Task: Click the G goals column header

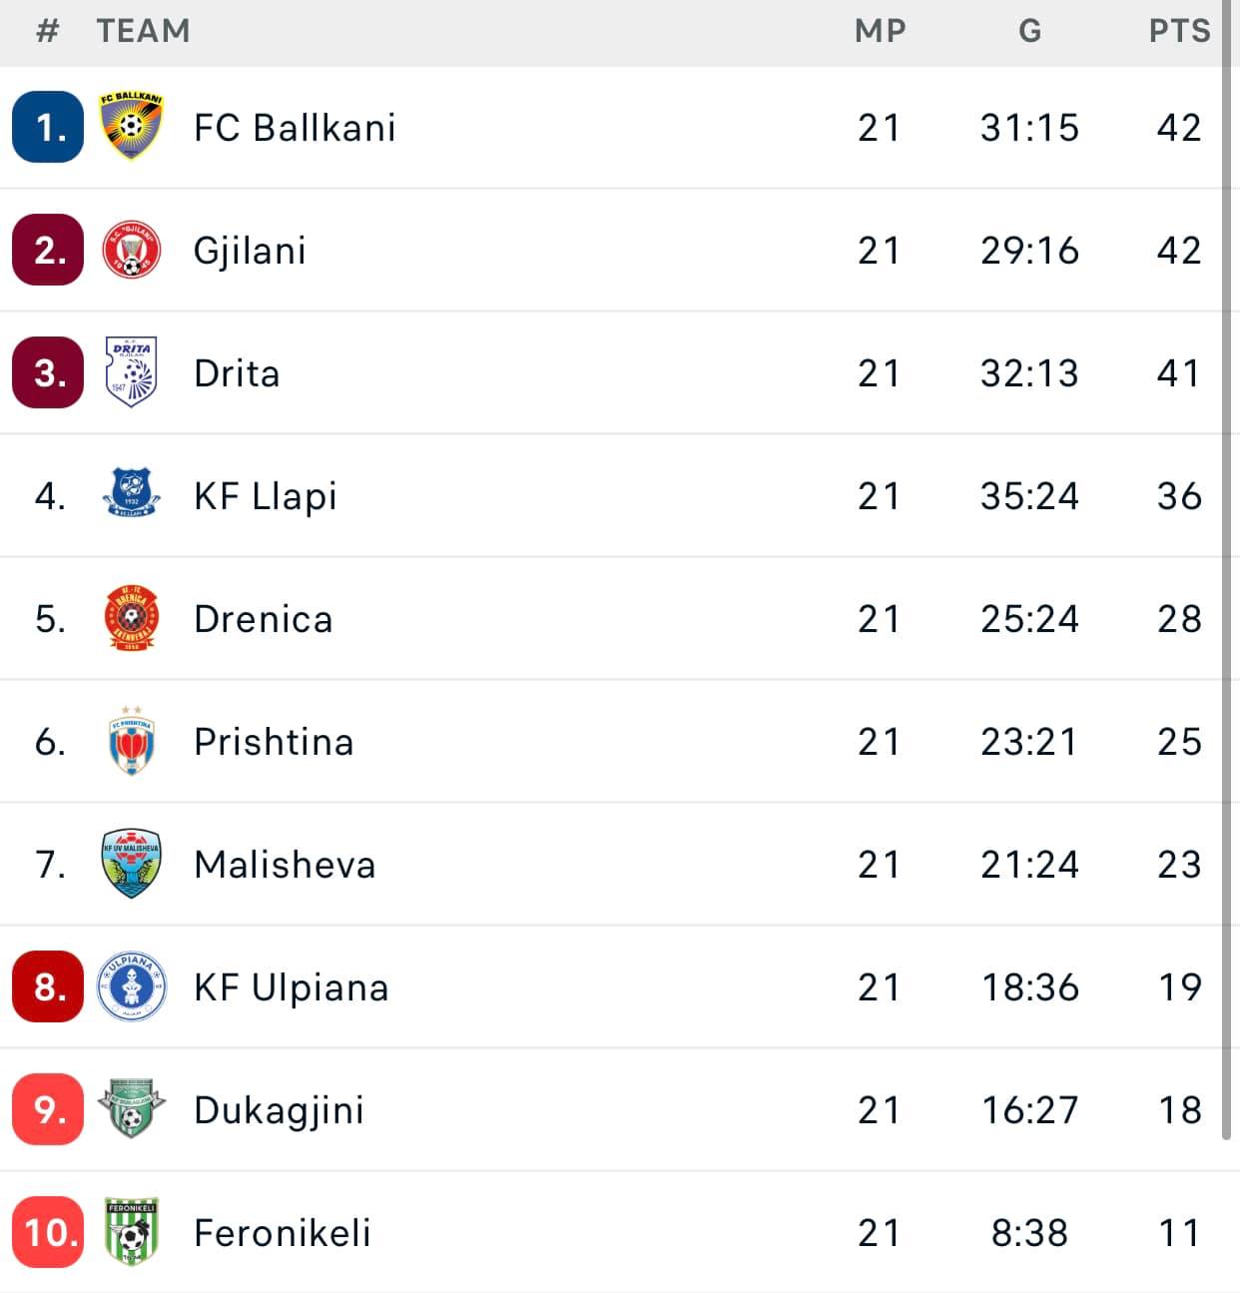Action: 1029,31
